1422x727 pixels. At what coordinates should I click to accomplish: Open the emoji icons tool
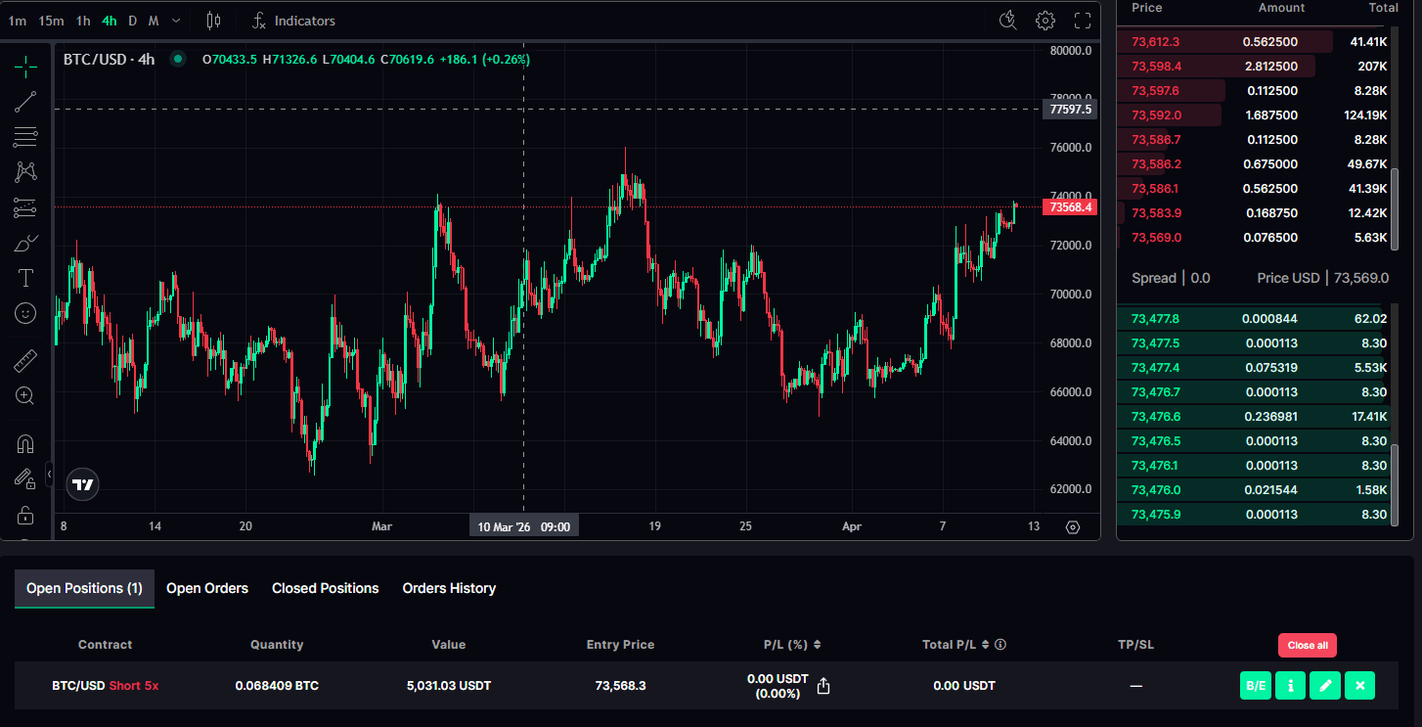coord(25,313)
